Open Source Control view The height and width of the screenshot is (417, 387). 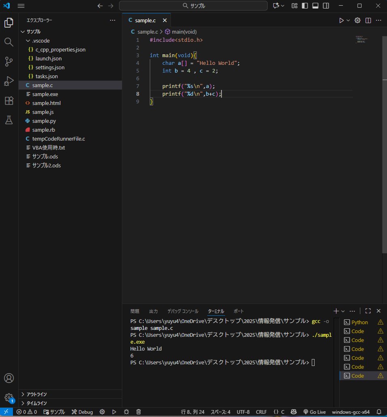click(9, 62)
